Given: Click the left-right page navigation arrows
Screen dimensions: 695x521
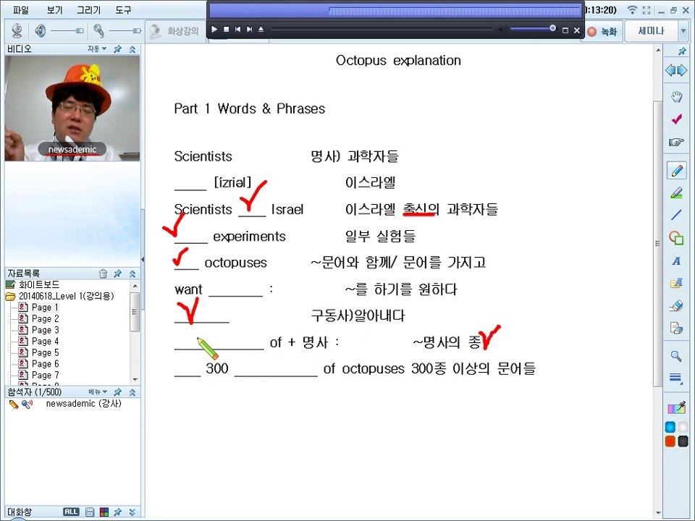Looking at the screenshot, I should click(676, 70).
